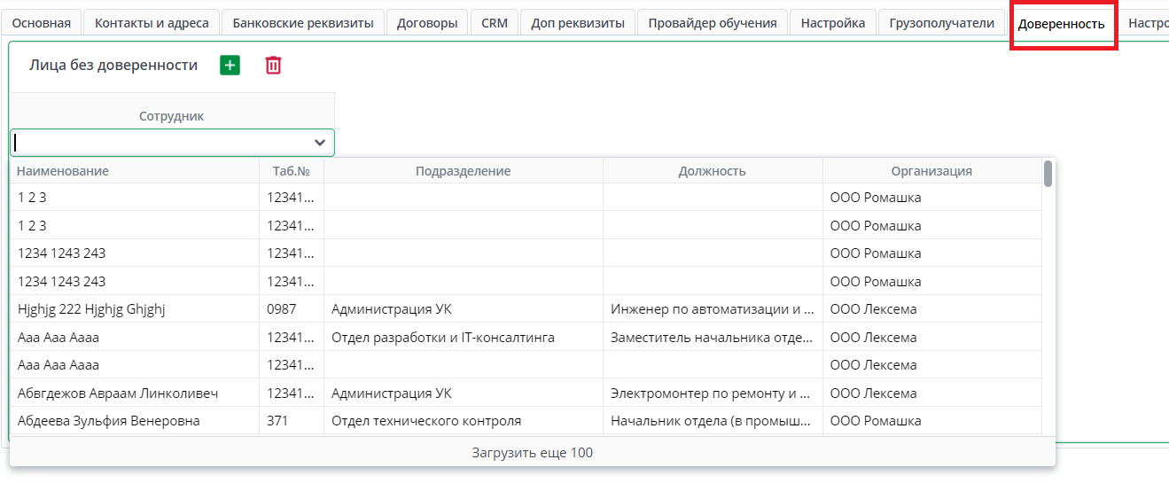Pick Hjghjg 222 Hjghjg Ghjghj row

[91, 309]
